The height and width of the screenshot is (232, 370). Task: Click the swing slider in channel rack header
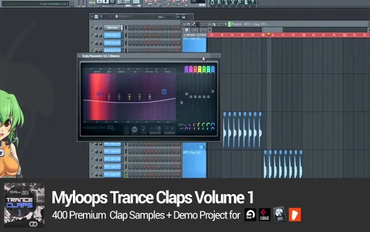click(x=165, y=17)
